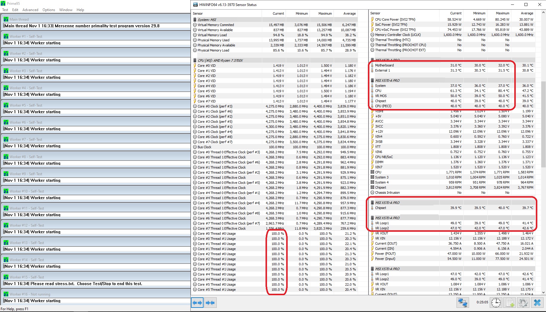Viewport: 546px width, 312px height.
Task: Select the Power (POUT) row
Action: coord(452,254)
